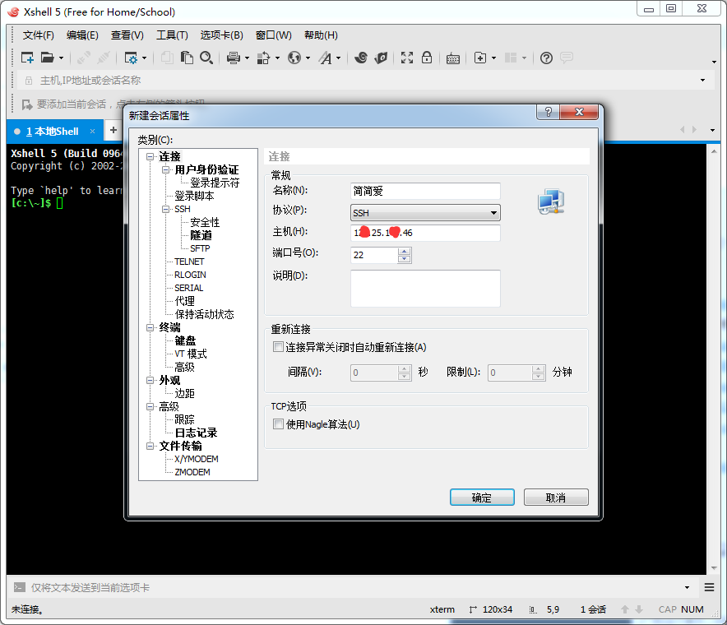Select 代理 in the category tree
727x625 pixels.
click(184, 301)
